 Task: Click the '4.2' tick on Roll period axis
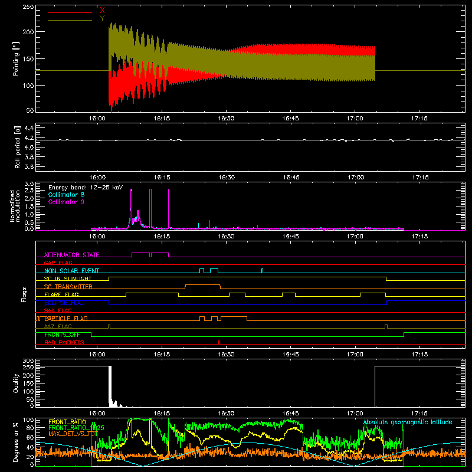(29, 138)
